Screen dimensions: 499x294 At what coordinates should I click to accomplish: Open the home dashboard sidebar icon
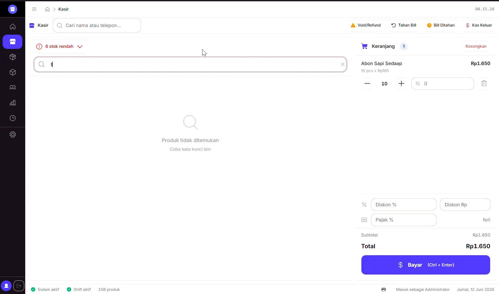point(12,27)
